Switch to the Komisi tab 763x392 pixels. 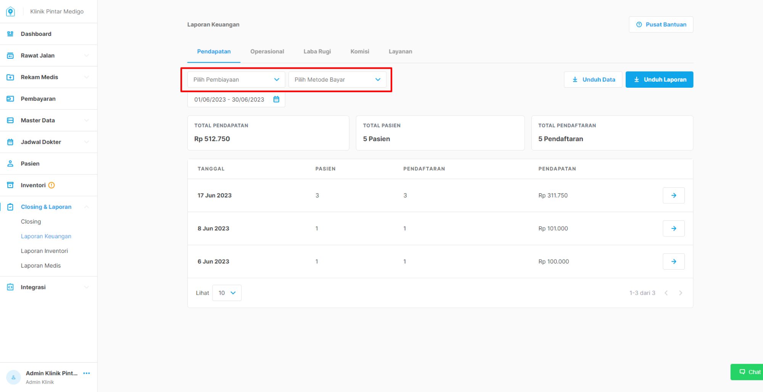360,51
